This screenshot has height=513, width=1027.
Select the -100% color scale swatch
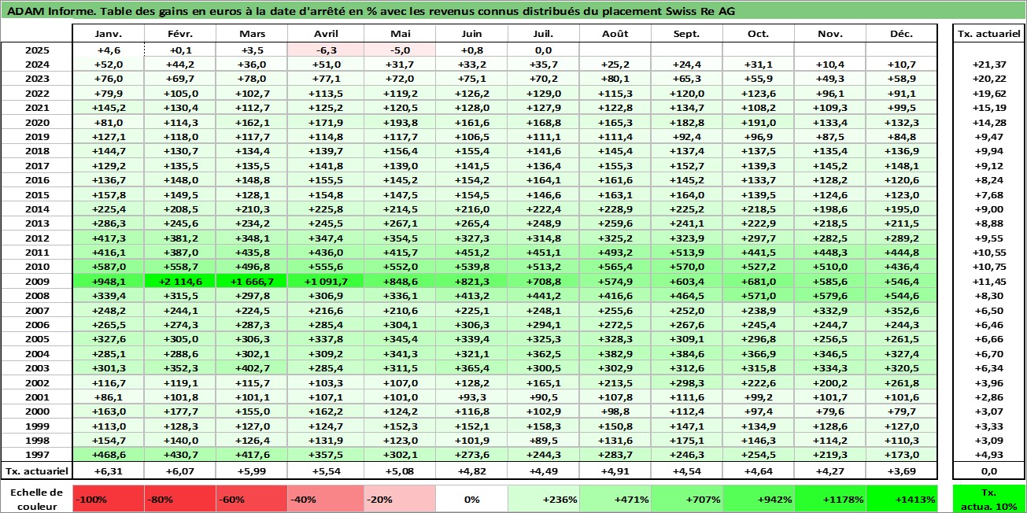pyautogui.click(x=109, y=499)
